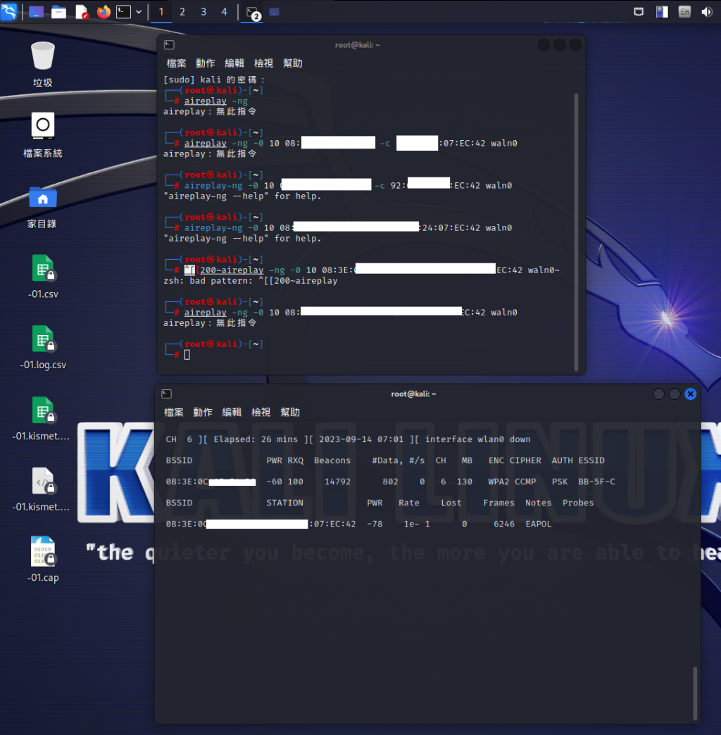Select the -01.cap capture file
The height and width of the screenshot is (735, 721).
[43, 560]
